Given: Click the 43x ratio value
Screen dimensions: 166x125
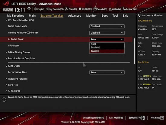Looking at the screenshot, I should 140,46.
